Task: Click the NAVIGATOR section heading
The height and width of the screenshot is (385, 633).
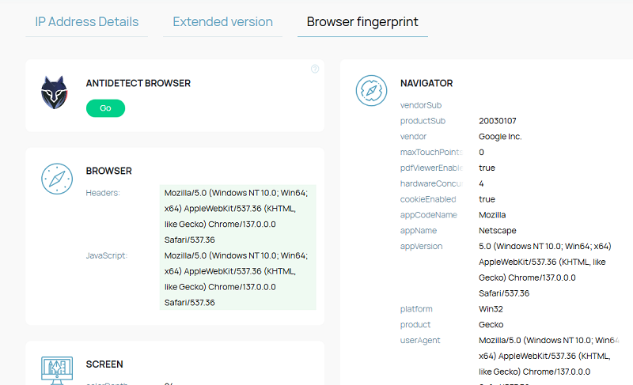Action: 426,83
